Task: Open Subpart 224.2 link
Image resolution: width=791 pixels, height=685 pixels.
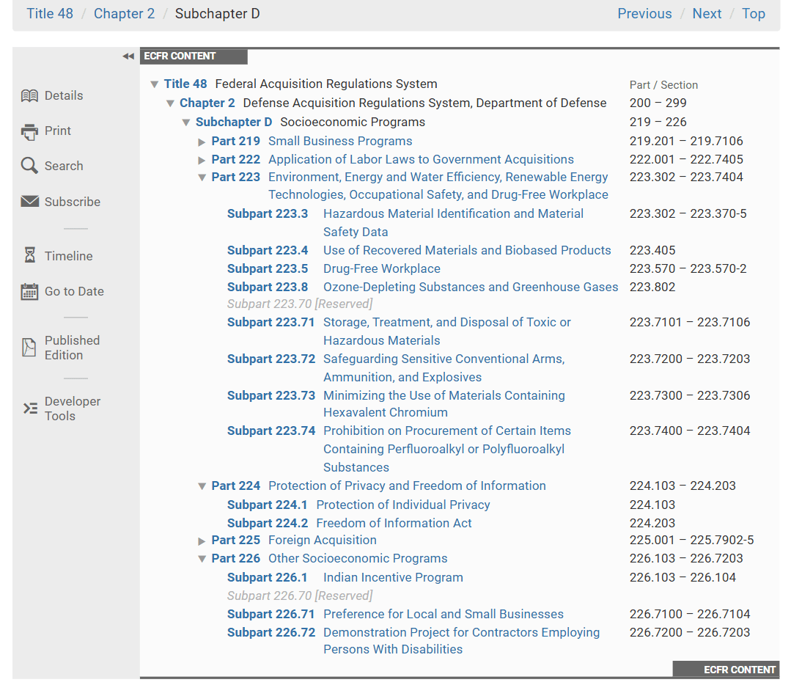Action: 268,523
